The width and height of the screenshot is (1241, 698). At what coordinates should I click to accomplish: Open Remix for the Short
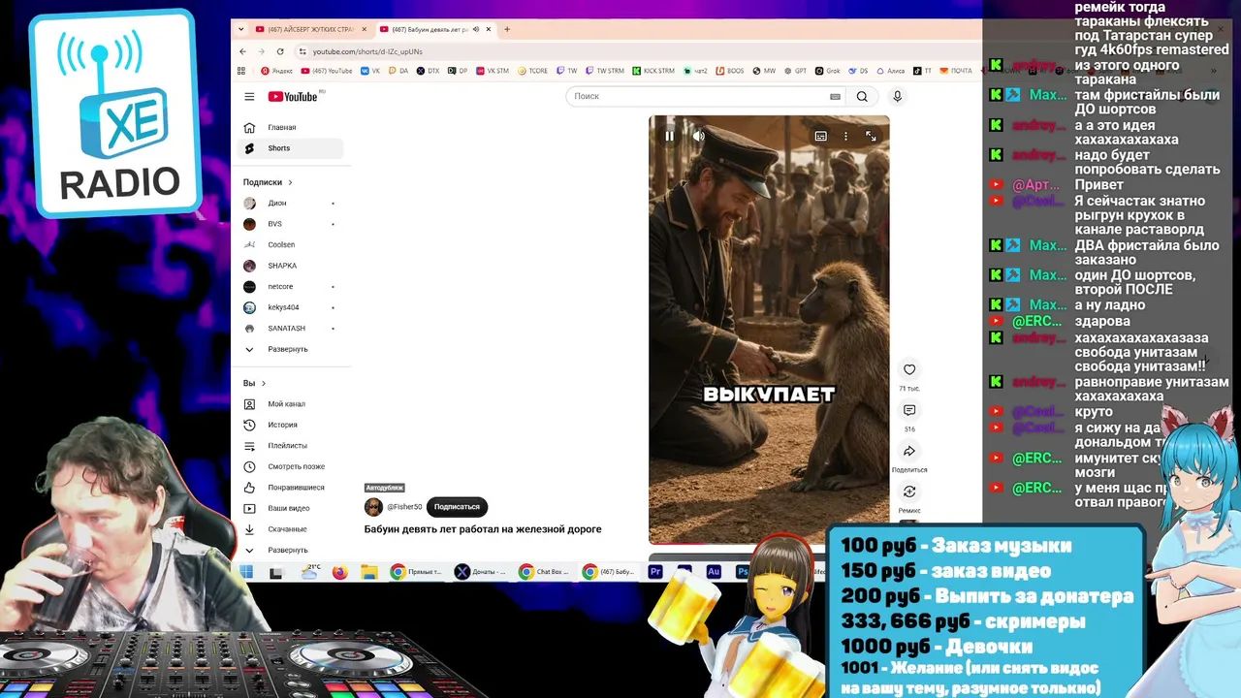click(x=909, y=492)
